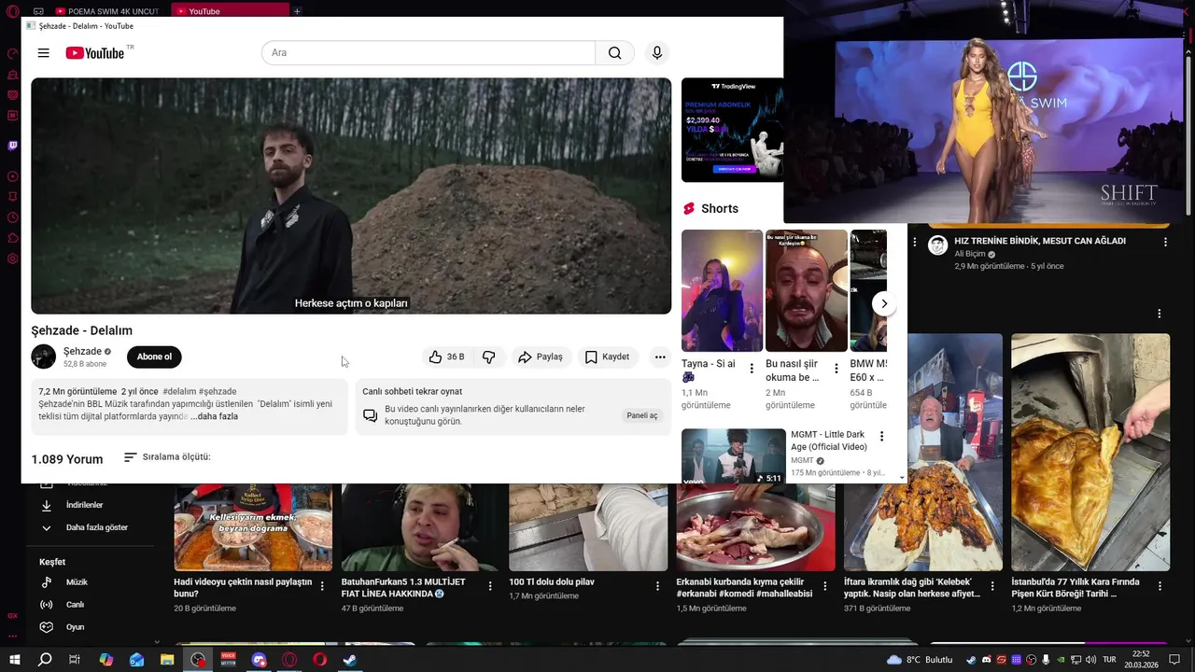Open the Şehzade channel name link
Image resolution: width=1195 pixels, height=672 pixels.
click(x=82, y=351)
